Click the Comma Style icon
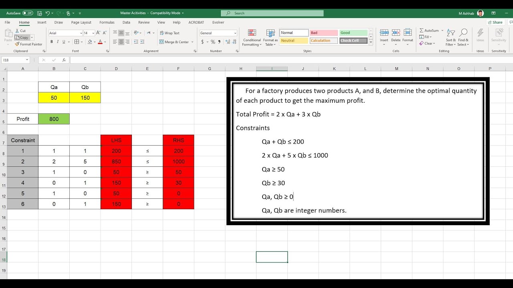Viewport: 513px width, 288px height. click(x=219, y=42)
